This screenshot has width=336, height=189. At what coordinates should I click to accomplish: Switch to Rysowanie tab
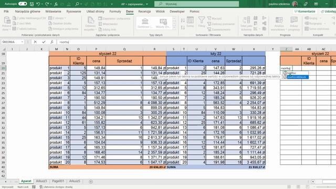click(73, 12)
